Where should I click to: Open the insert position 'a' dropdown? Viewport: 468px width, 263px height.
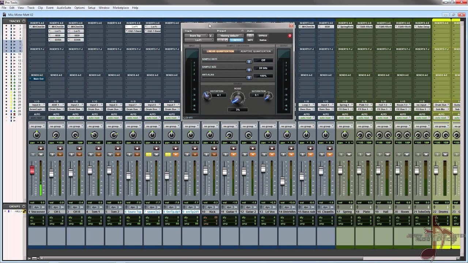(x=211, y=36)
